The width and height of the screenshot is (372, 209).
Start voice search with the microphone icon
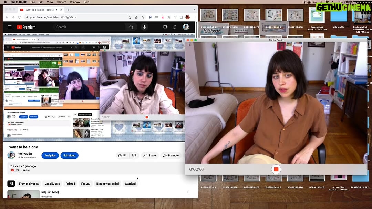pos(144,27)
